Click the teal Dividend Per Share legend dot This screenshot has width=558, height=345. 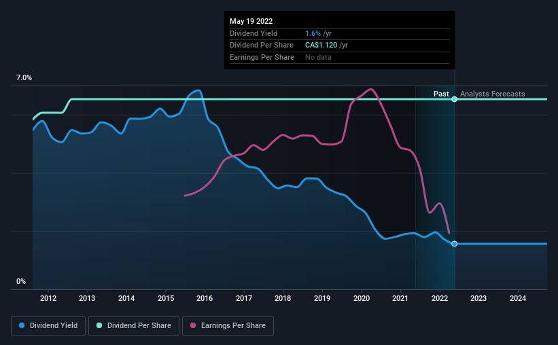click(x=99, y=325)
